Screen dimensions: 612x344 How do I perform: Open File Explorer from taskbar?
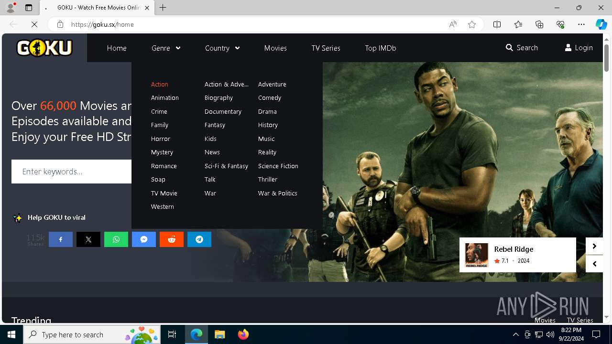click(219, 334)
